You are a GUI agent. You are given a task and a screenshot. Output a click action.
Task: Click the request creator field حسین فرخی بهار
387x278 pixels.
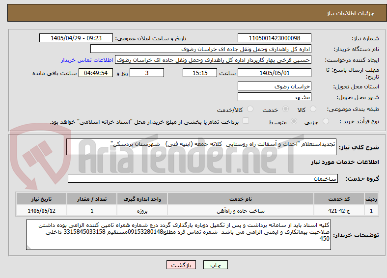pyautogui.click(x=213, y=60)
